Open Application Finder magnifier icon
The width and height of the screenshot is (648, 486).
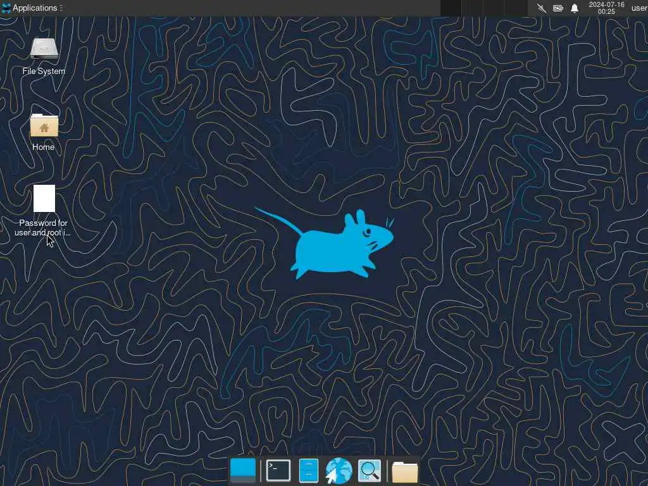click(x=369, y=470)
